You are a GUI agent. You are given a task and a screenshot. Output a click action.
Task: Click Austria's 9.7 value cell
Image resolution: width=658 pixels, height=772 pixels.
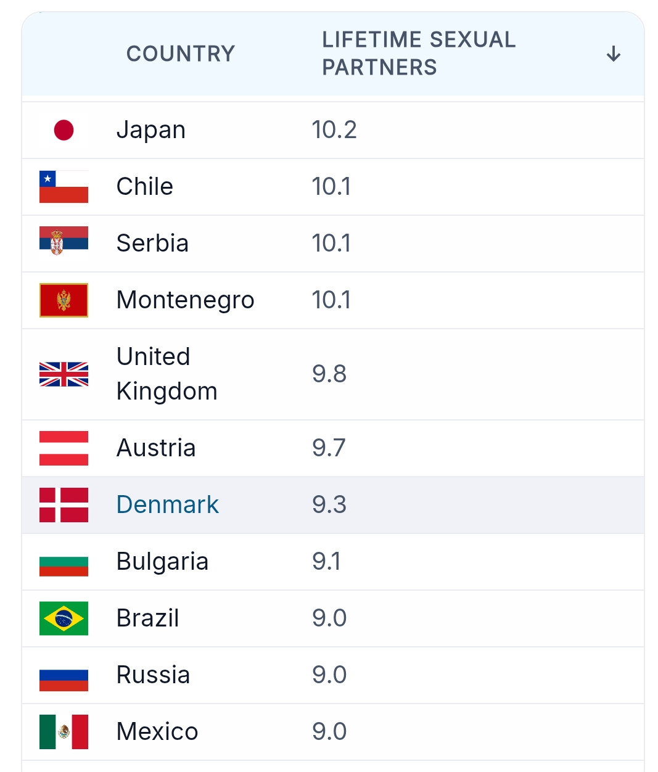[329, 448]
